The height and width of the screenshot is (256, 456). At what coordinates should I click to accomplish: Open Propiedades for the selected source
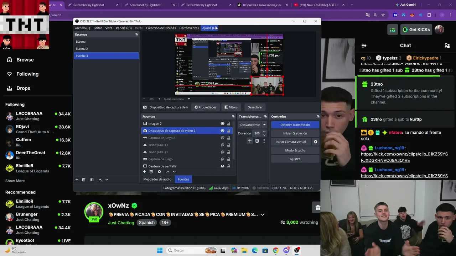205,107
